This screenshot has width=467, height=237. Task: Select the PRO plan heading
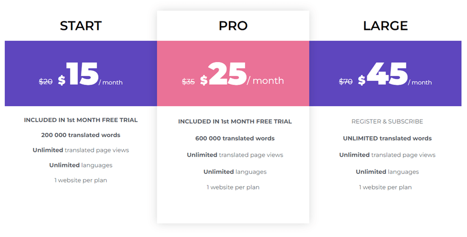pos(233,26)
